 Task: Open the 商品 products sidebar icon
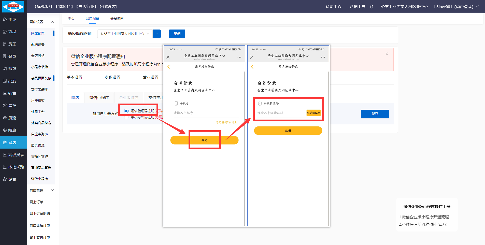pyautogui.click(x=5, y=32)
